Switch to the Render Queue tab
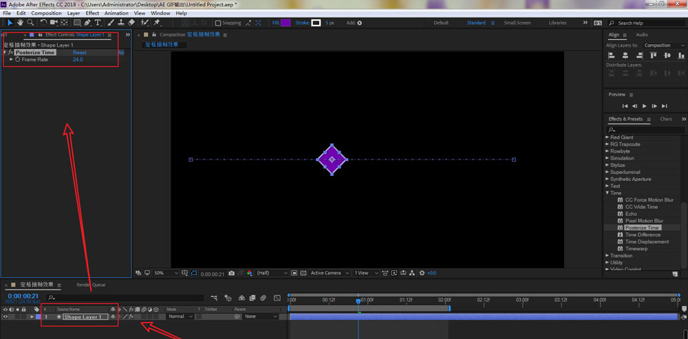688x339 pixels. [x=91, y=285]
